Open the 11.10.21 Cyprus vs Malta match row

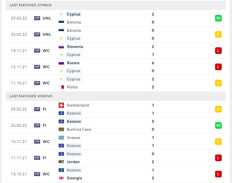[116, 83]
